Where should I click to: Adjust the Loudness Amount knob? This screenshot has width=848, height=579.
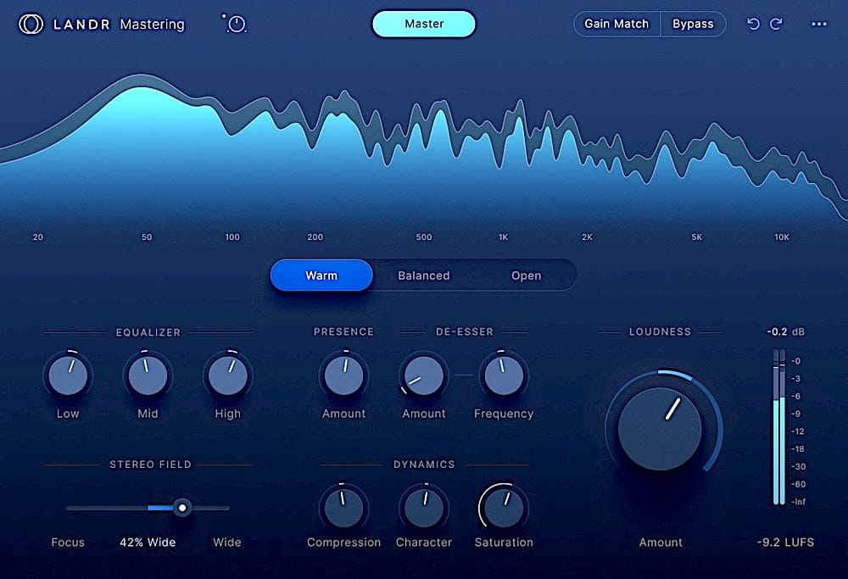click(x=661, y=428)
